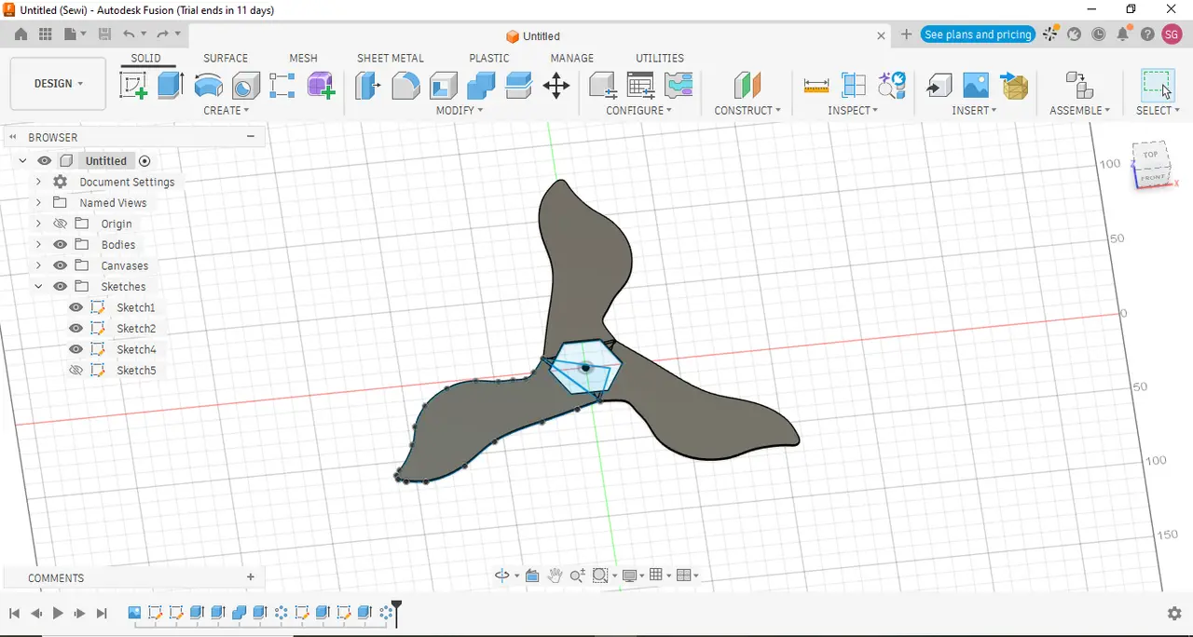This screenshot has width=1193, height=637.
Task: Select the Measure tool
Action: [x=816, y=86]
